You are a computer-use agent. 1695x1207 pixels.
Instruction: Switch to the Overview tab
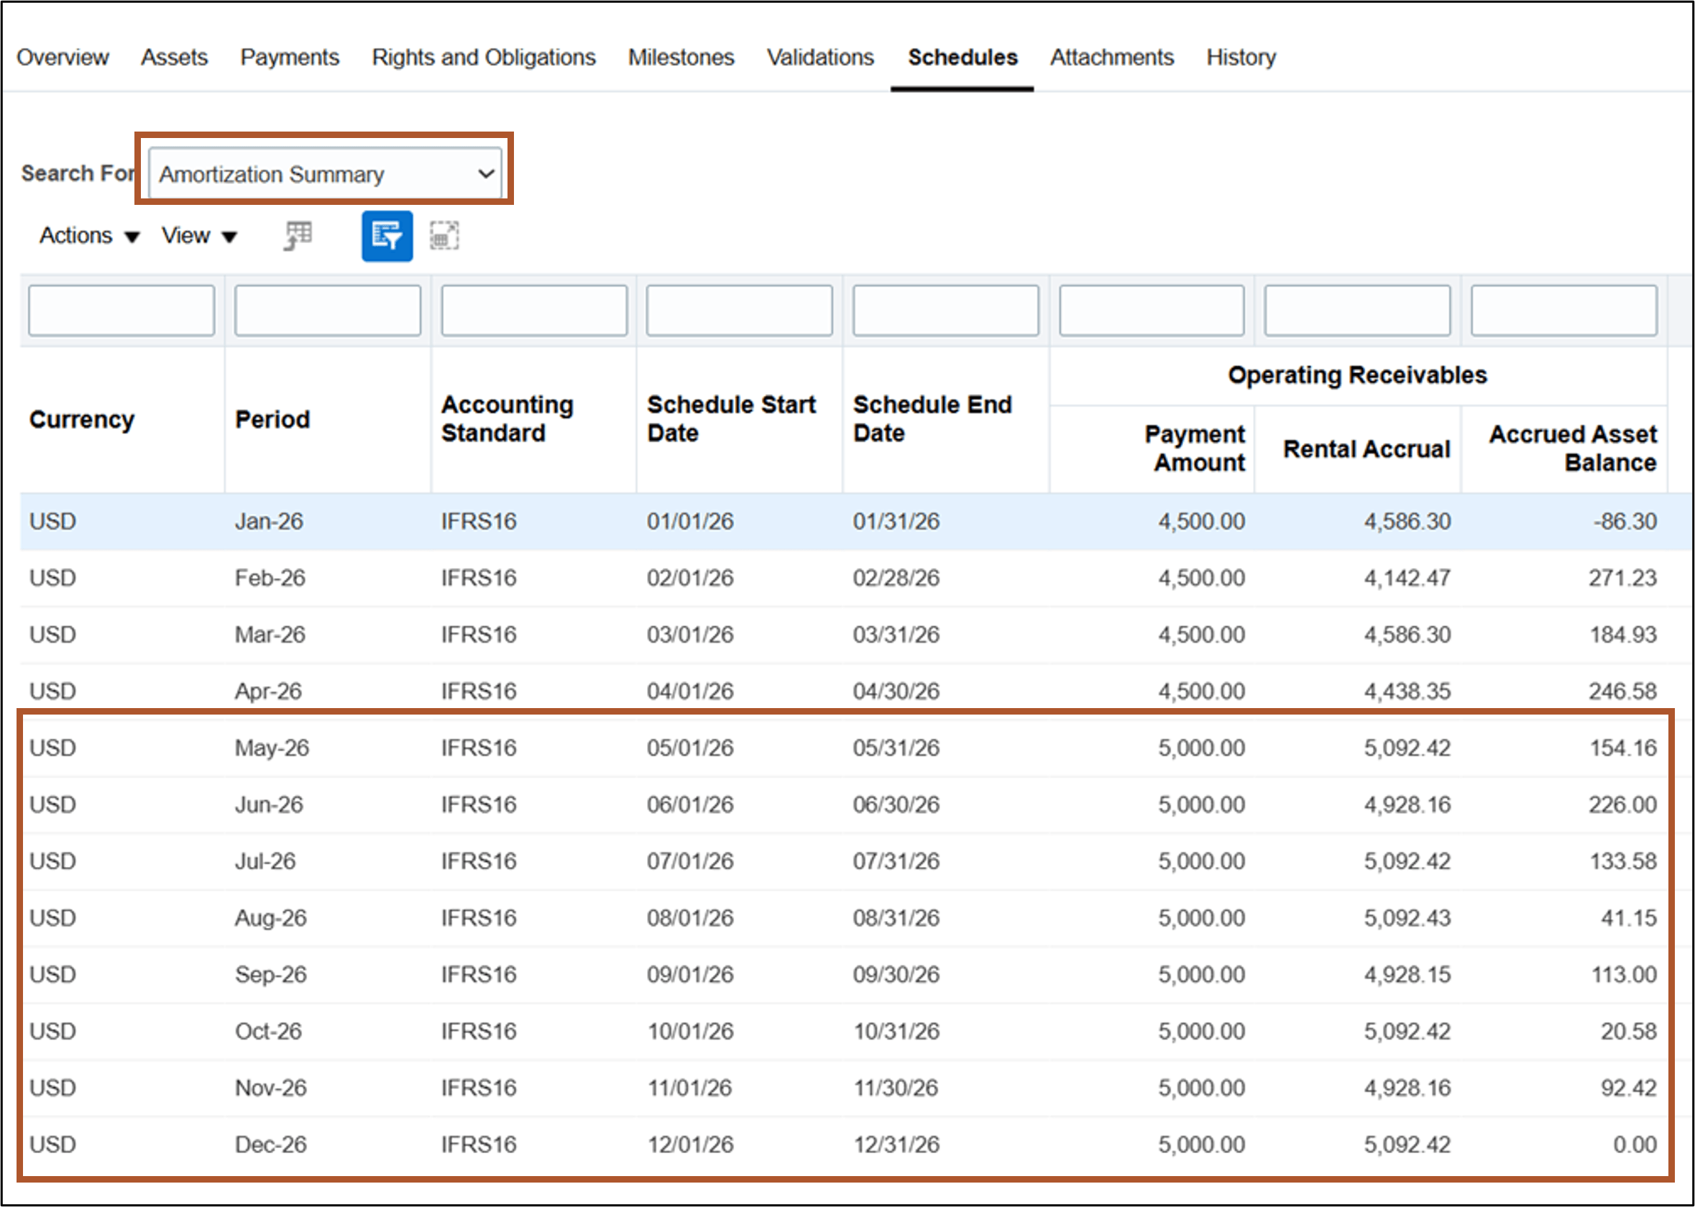[63, 58]
